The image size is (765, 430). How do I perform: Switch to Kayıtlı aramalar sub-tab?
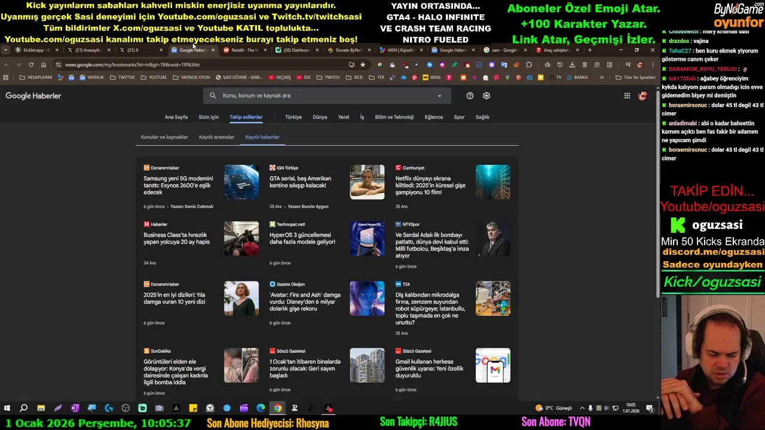click(x=216, y=137)
